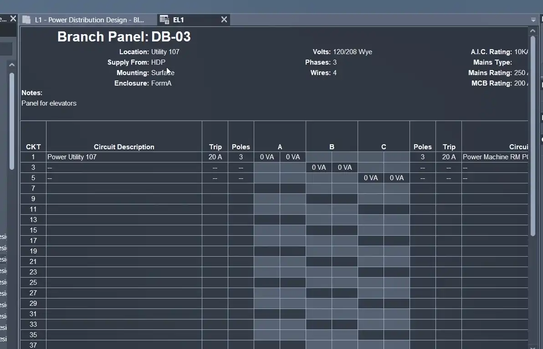Image resolution: width=543 pixels, height=349 pixels.
Task: Click the schedule scroll up arrow
Action: [532, 31]
